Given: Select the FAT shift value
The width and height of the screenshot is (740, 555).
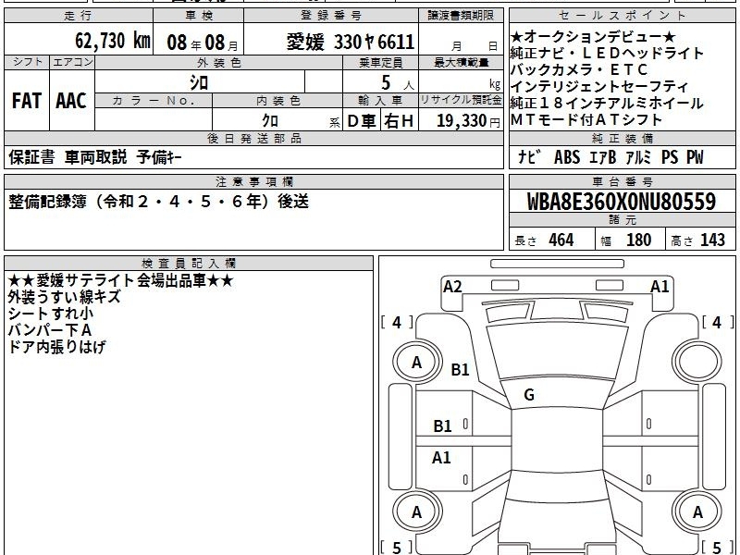Looking at the screenshot, I should [27, 101].
